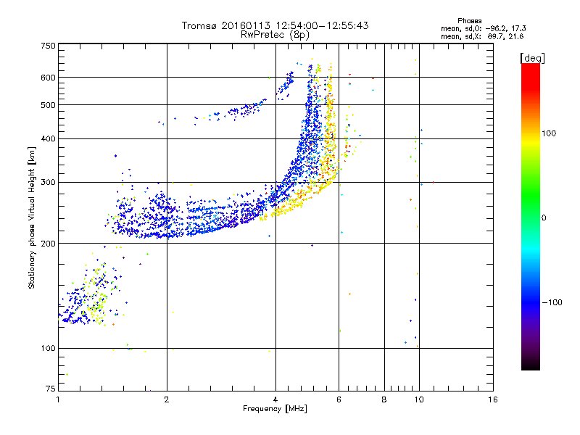The height and width of the screenshot is (435, 580).
Task: Click the 'Frequency [MHz]' axis title
Action: click(275, 409)
